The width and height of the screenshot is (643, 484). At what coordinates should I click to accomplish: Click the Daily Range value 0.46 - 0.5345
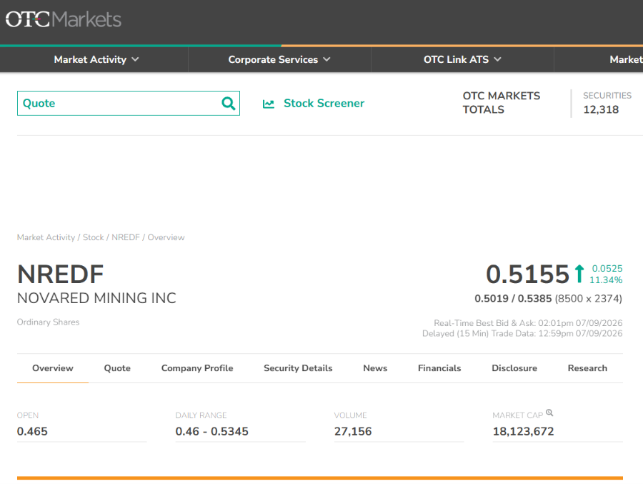point(211,432)
